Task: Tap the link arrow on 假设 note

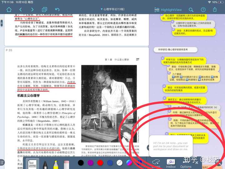Action: pyautogui.click(x=164, y=86)
